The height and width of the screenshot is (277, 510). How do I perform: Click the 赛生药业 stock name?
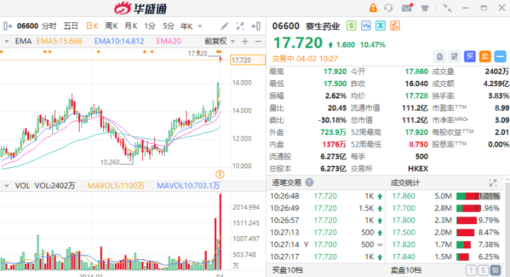pos(322,26)
